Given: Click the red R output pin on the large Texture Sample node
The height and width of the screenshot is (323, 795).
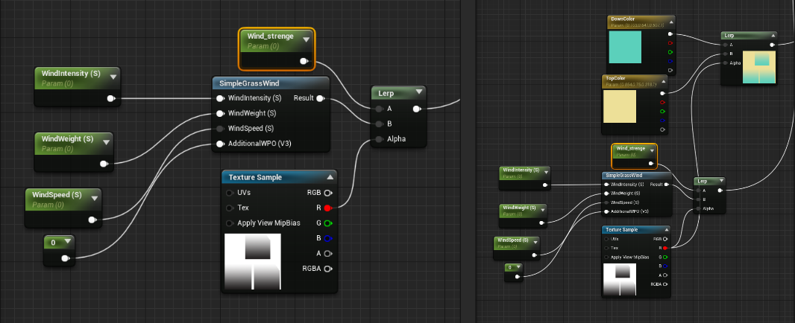Looking at the screenshot, I should coord(327,208).
